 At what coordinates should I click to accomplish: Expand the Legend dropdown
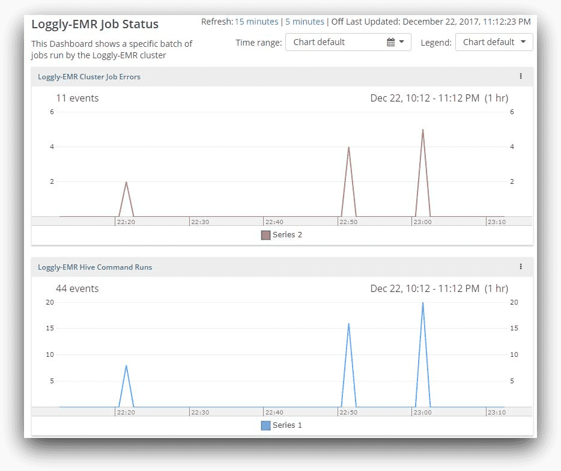pos(494,42)
